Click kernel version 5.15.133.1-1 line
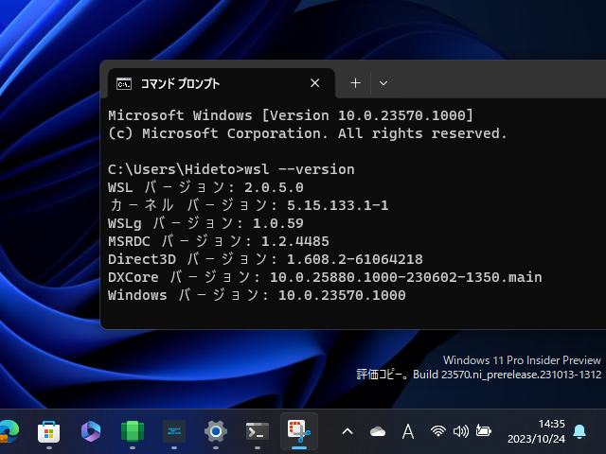This screenshot has height=454, width=606. coord(248,205)
